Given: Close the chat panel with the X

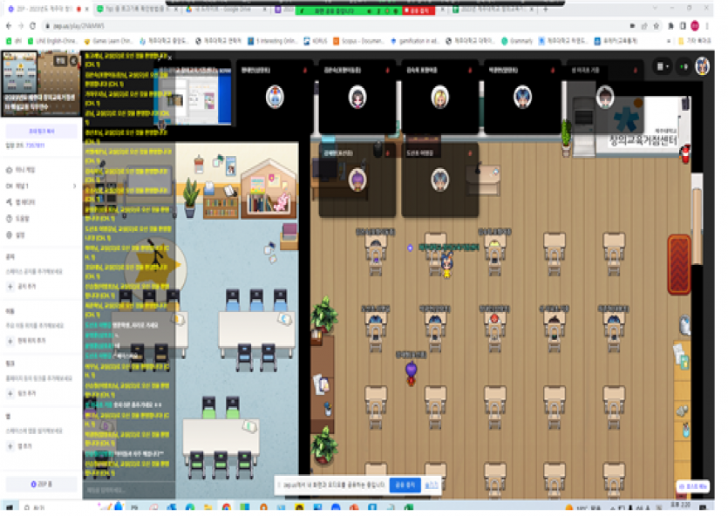Looking at the screenshot, I should [170, 58].
